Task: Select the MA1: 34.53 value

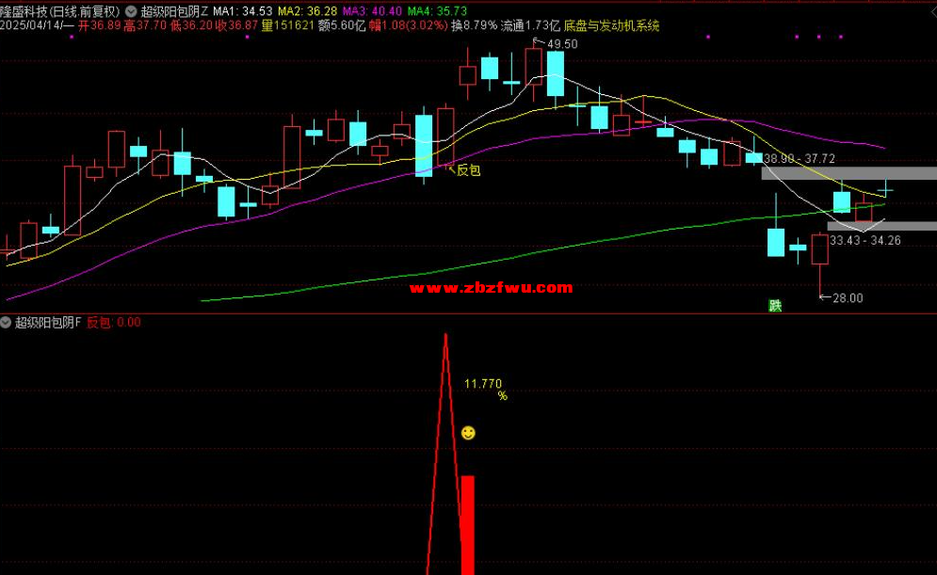Action: click(243, 11)
